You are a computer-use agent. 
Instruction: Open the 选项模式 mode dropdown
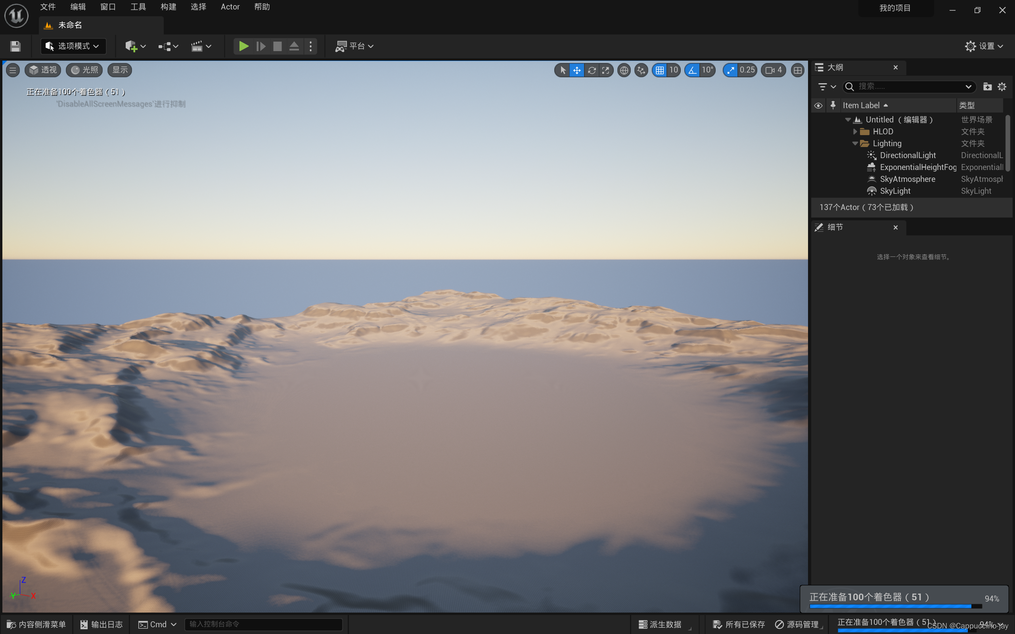coord(73,46)
